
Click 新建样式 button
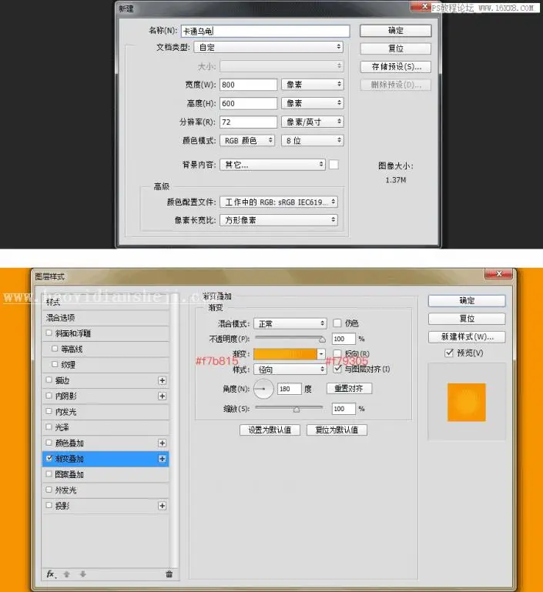(467, 336)
